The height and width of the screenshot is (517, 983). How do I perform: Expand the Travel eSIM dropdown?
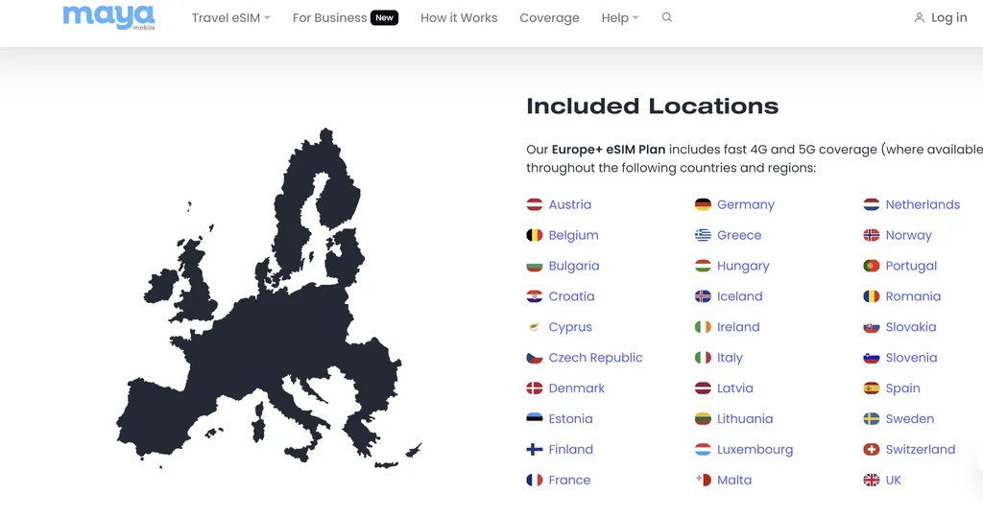[230, 18]
